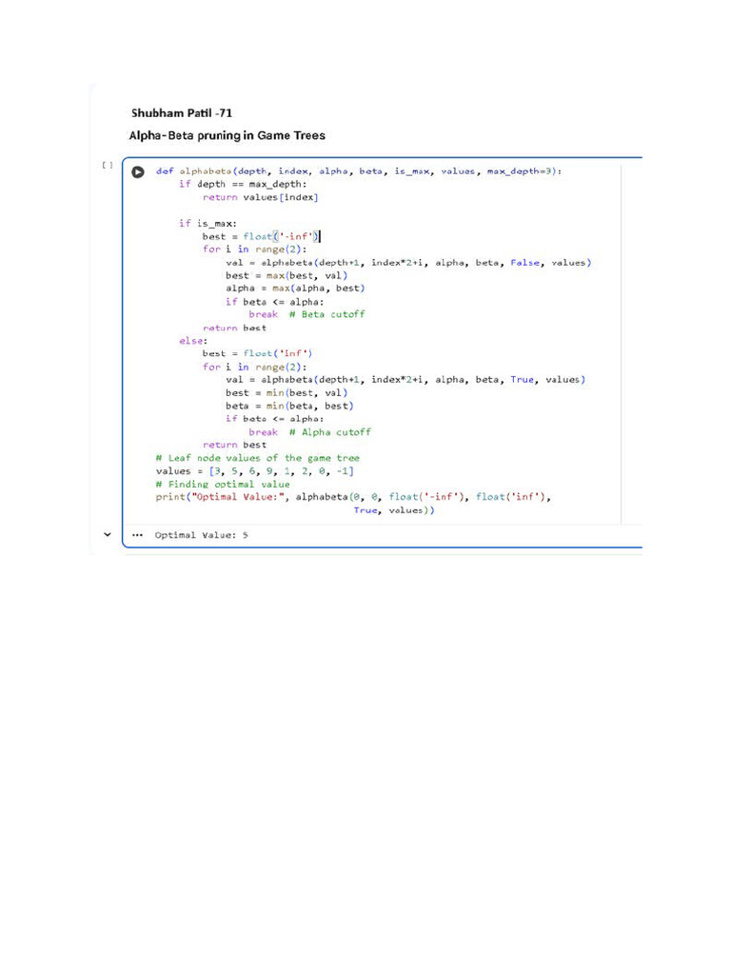Viewport: 731px width, 975px height.
Task: Click the 'if is_max:' line
Action: (x=207, y=223)
